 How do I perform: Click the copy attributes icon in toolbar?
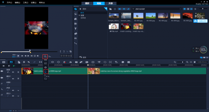(19, 62)
